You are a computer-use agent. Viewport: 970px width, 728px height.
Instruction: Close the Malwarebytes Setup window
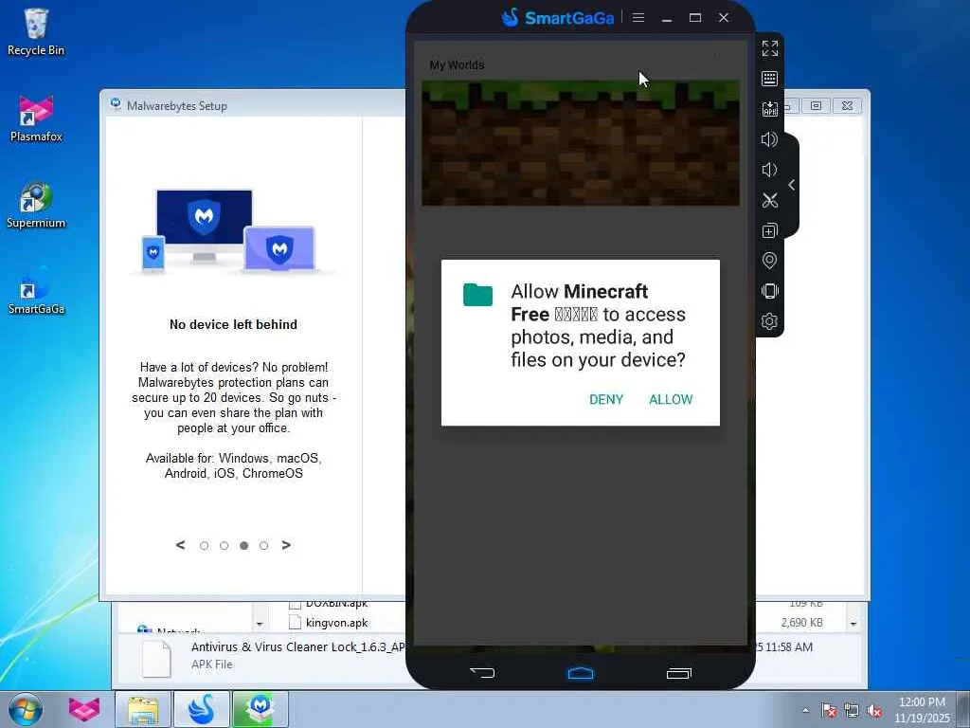847,106
